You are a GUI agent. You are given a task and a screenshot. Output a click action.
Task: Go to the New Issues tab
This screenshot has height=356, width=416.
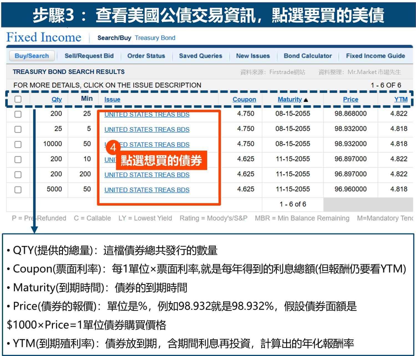pyautogui.click(x=253, y=56)
